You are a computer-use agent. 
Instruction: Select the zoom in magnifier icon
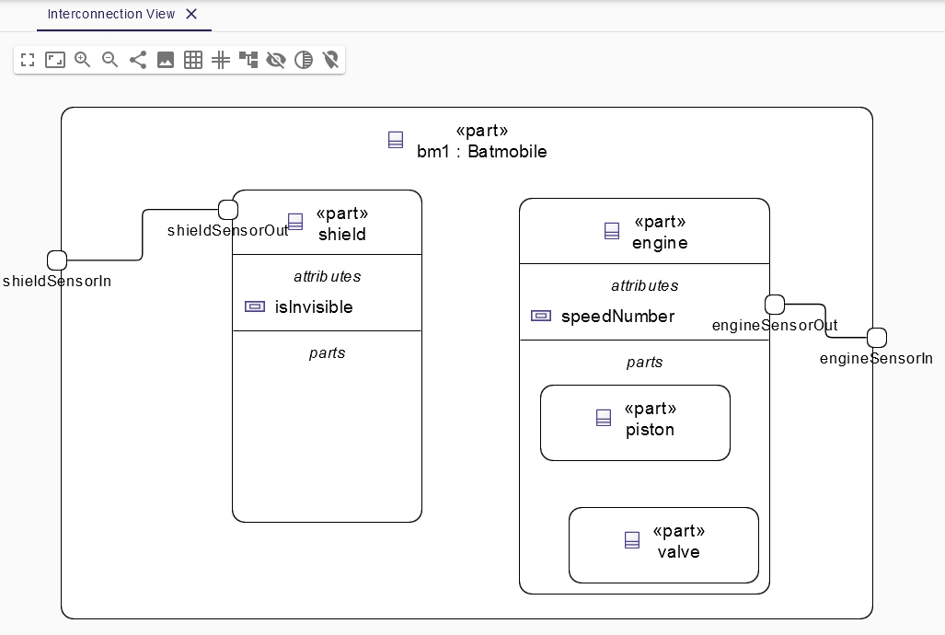tap(83, 60)
